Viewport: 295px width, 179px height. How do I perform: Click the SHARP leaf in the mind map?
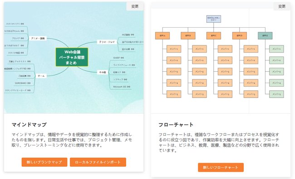118,58
